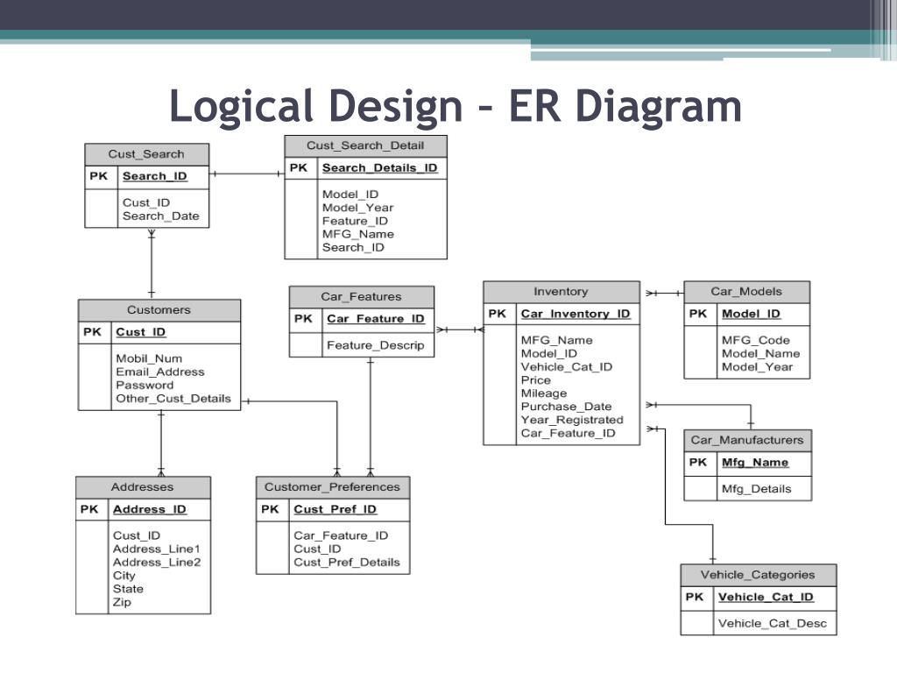The image size is (897, 673).
Task: Click the Car_Manufacturers table header
Action: (747, 441)
